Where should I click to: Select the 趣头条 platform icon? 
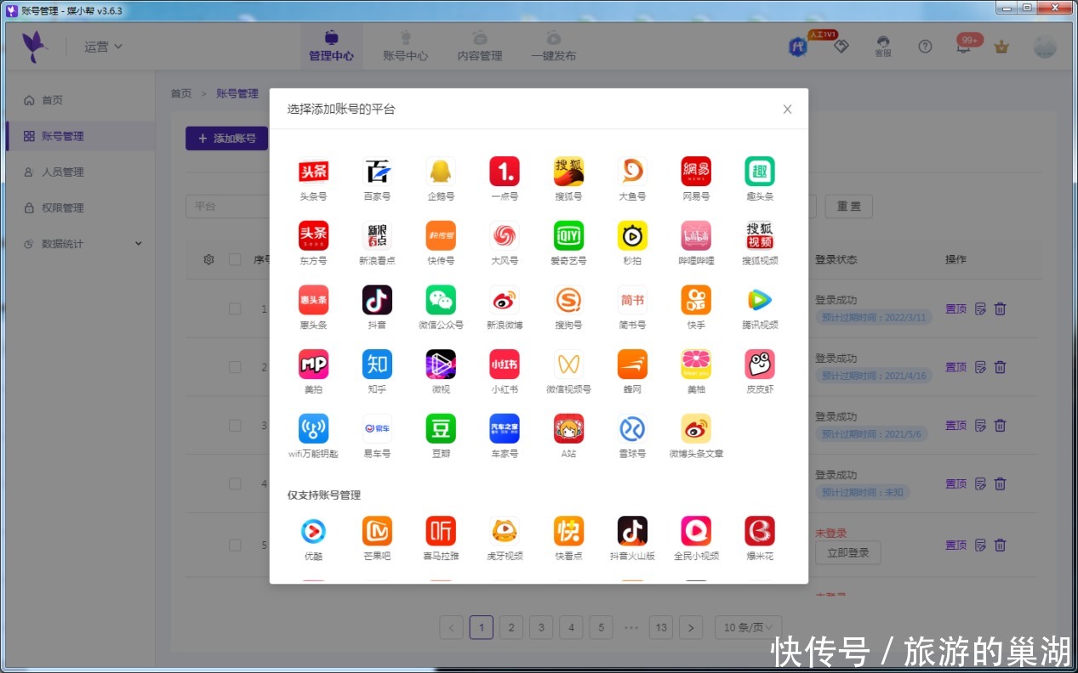tap(760, 172)
